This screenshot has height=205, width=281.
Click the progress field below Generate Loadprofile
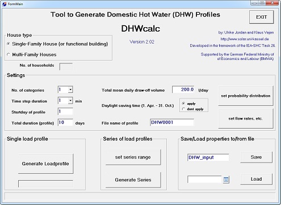(45, 183)
